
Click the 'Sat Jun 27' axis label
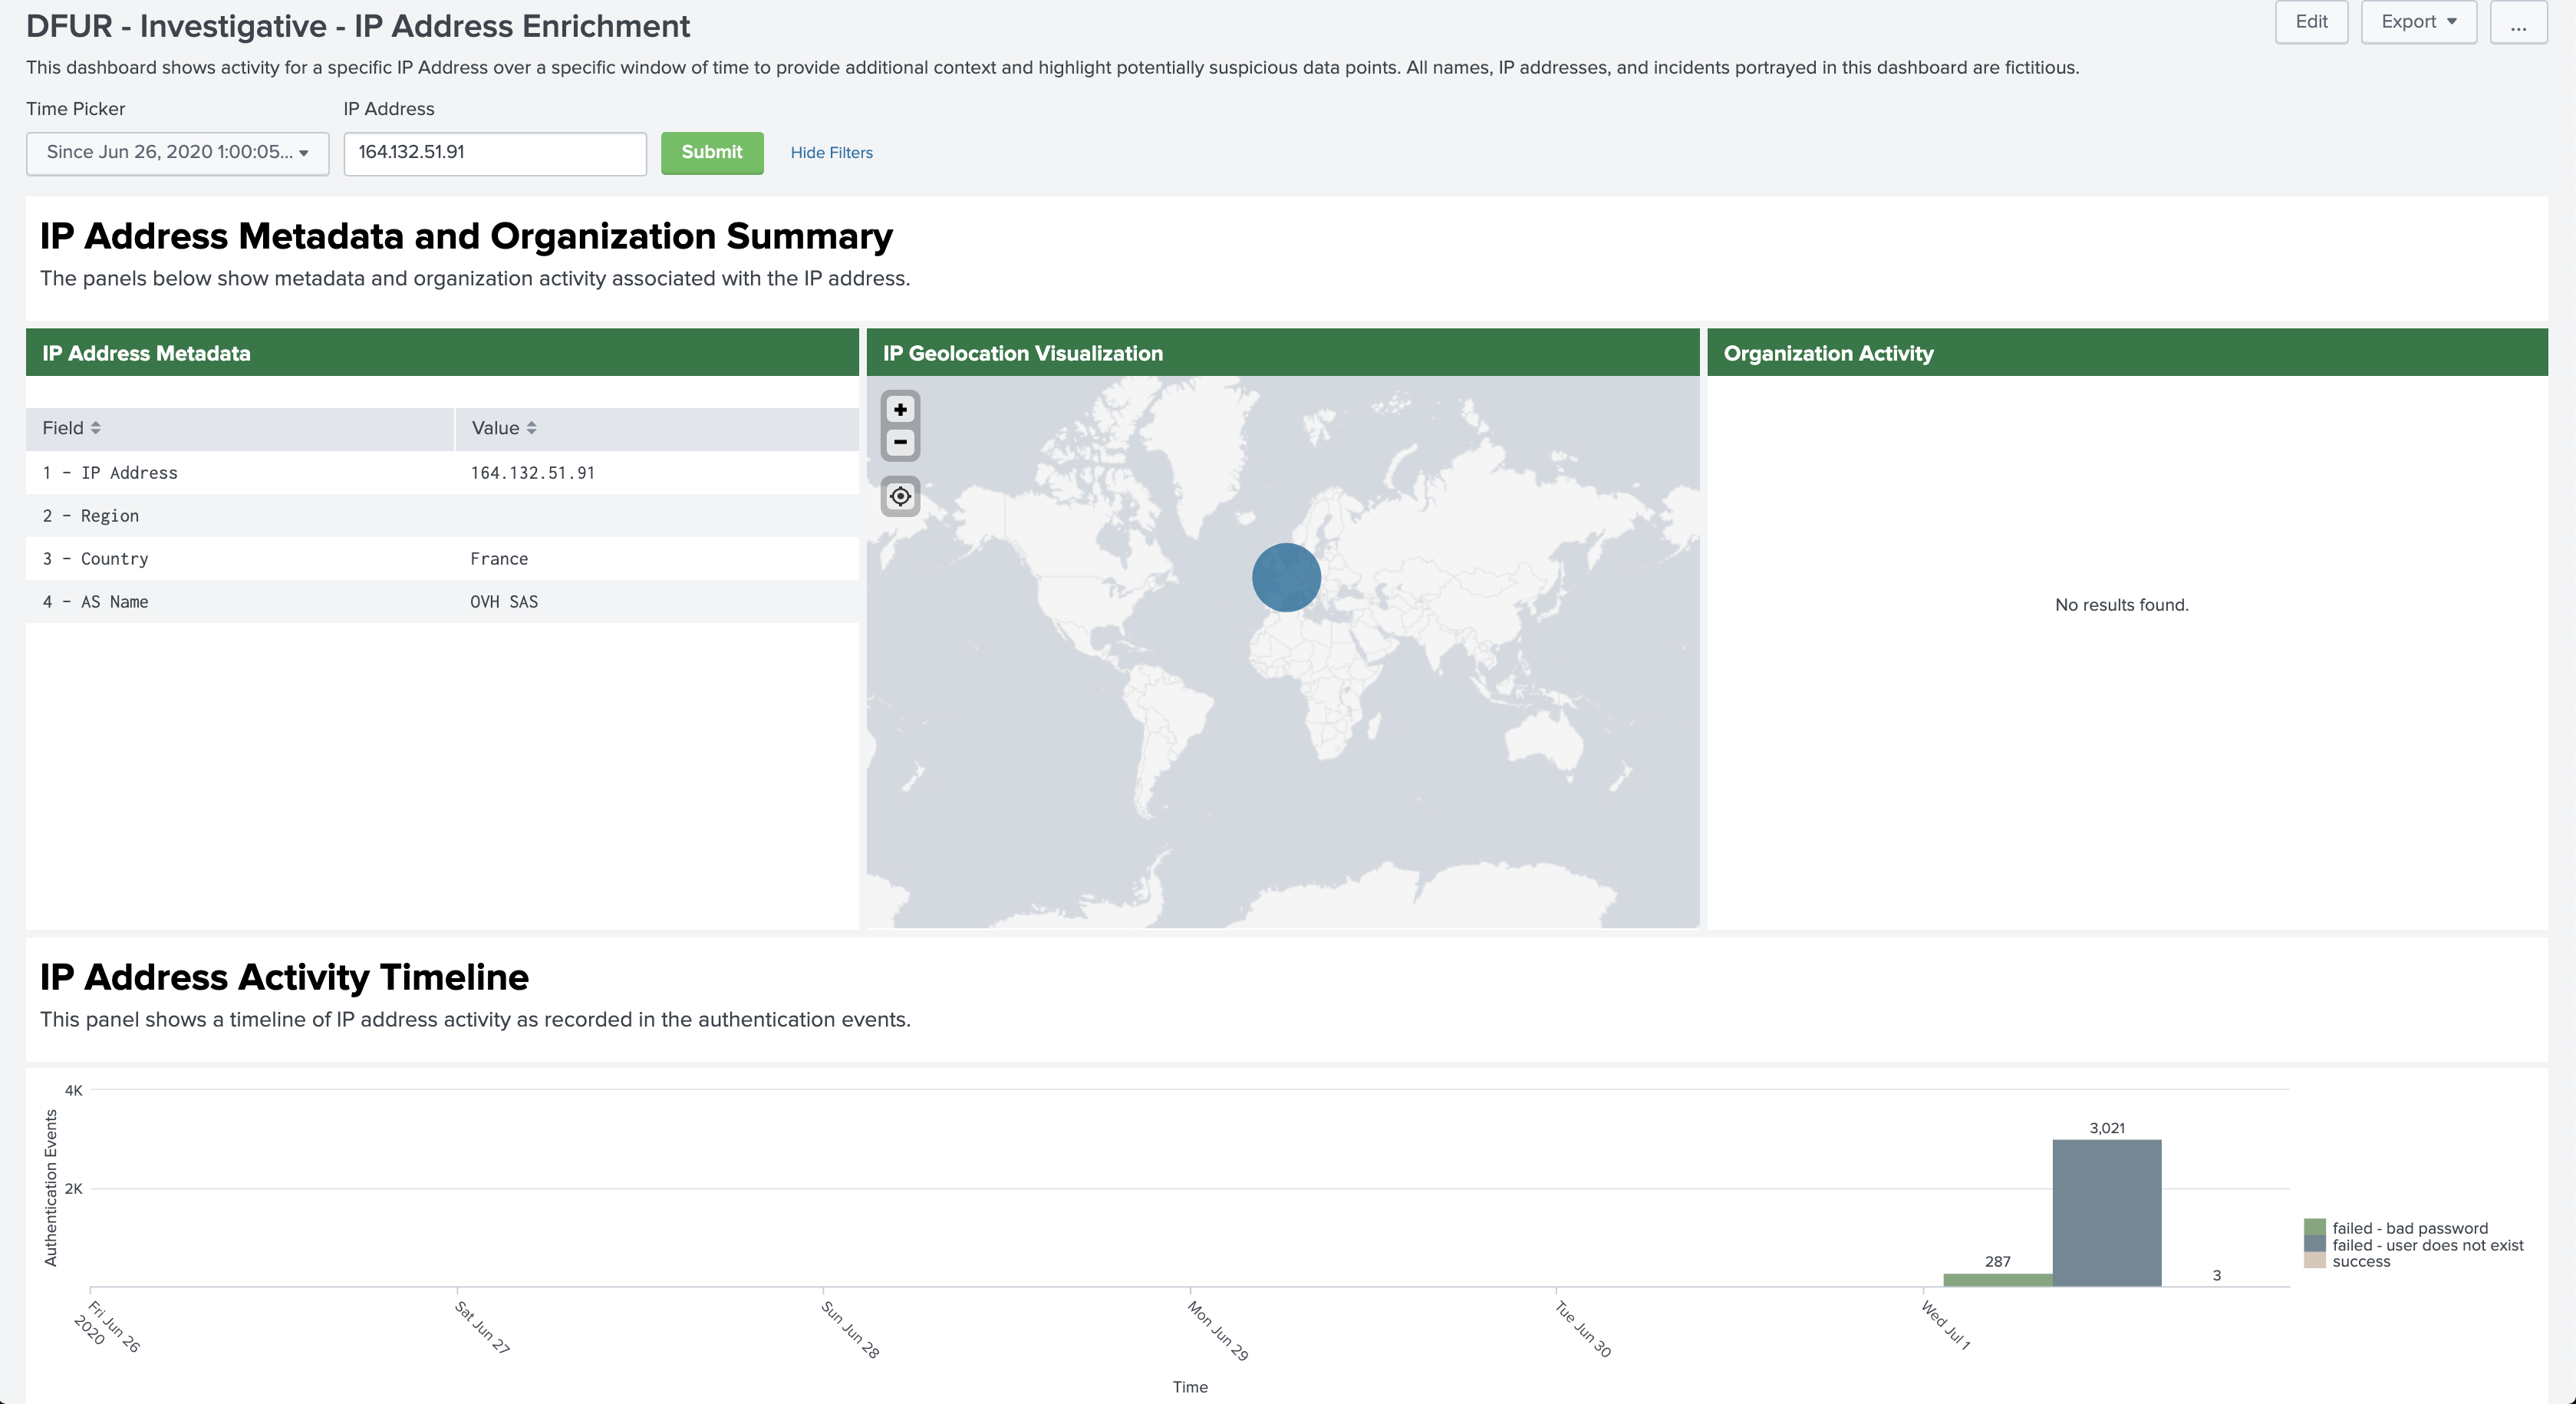[x=482, y=1327]
